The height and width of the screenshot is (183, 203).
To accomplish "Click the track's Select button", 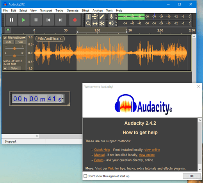I will [x=15, y=68].
